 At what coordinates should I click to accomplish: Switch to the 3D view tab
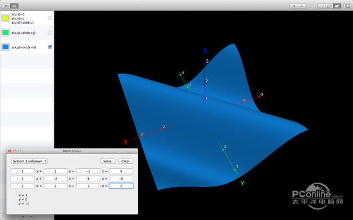coord(14,6)
